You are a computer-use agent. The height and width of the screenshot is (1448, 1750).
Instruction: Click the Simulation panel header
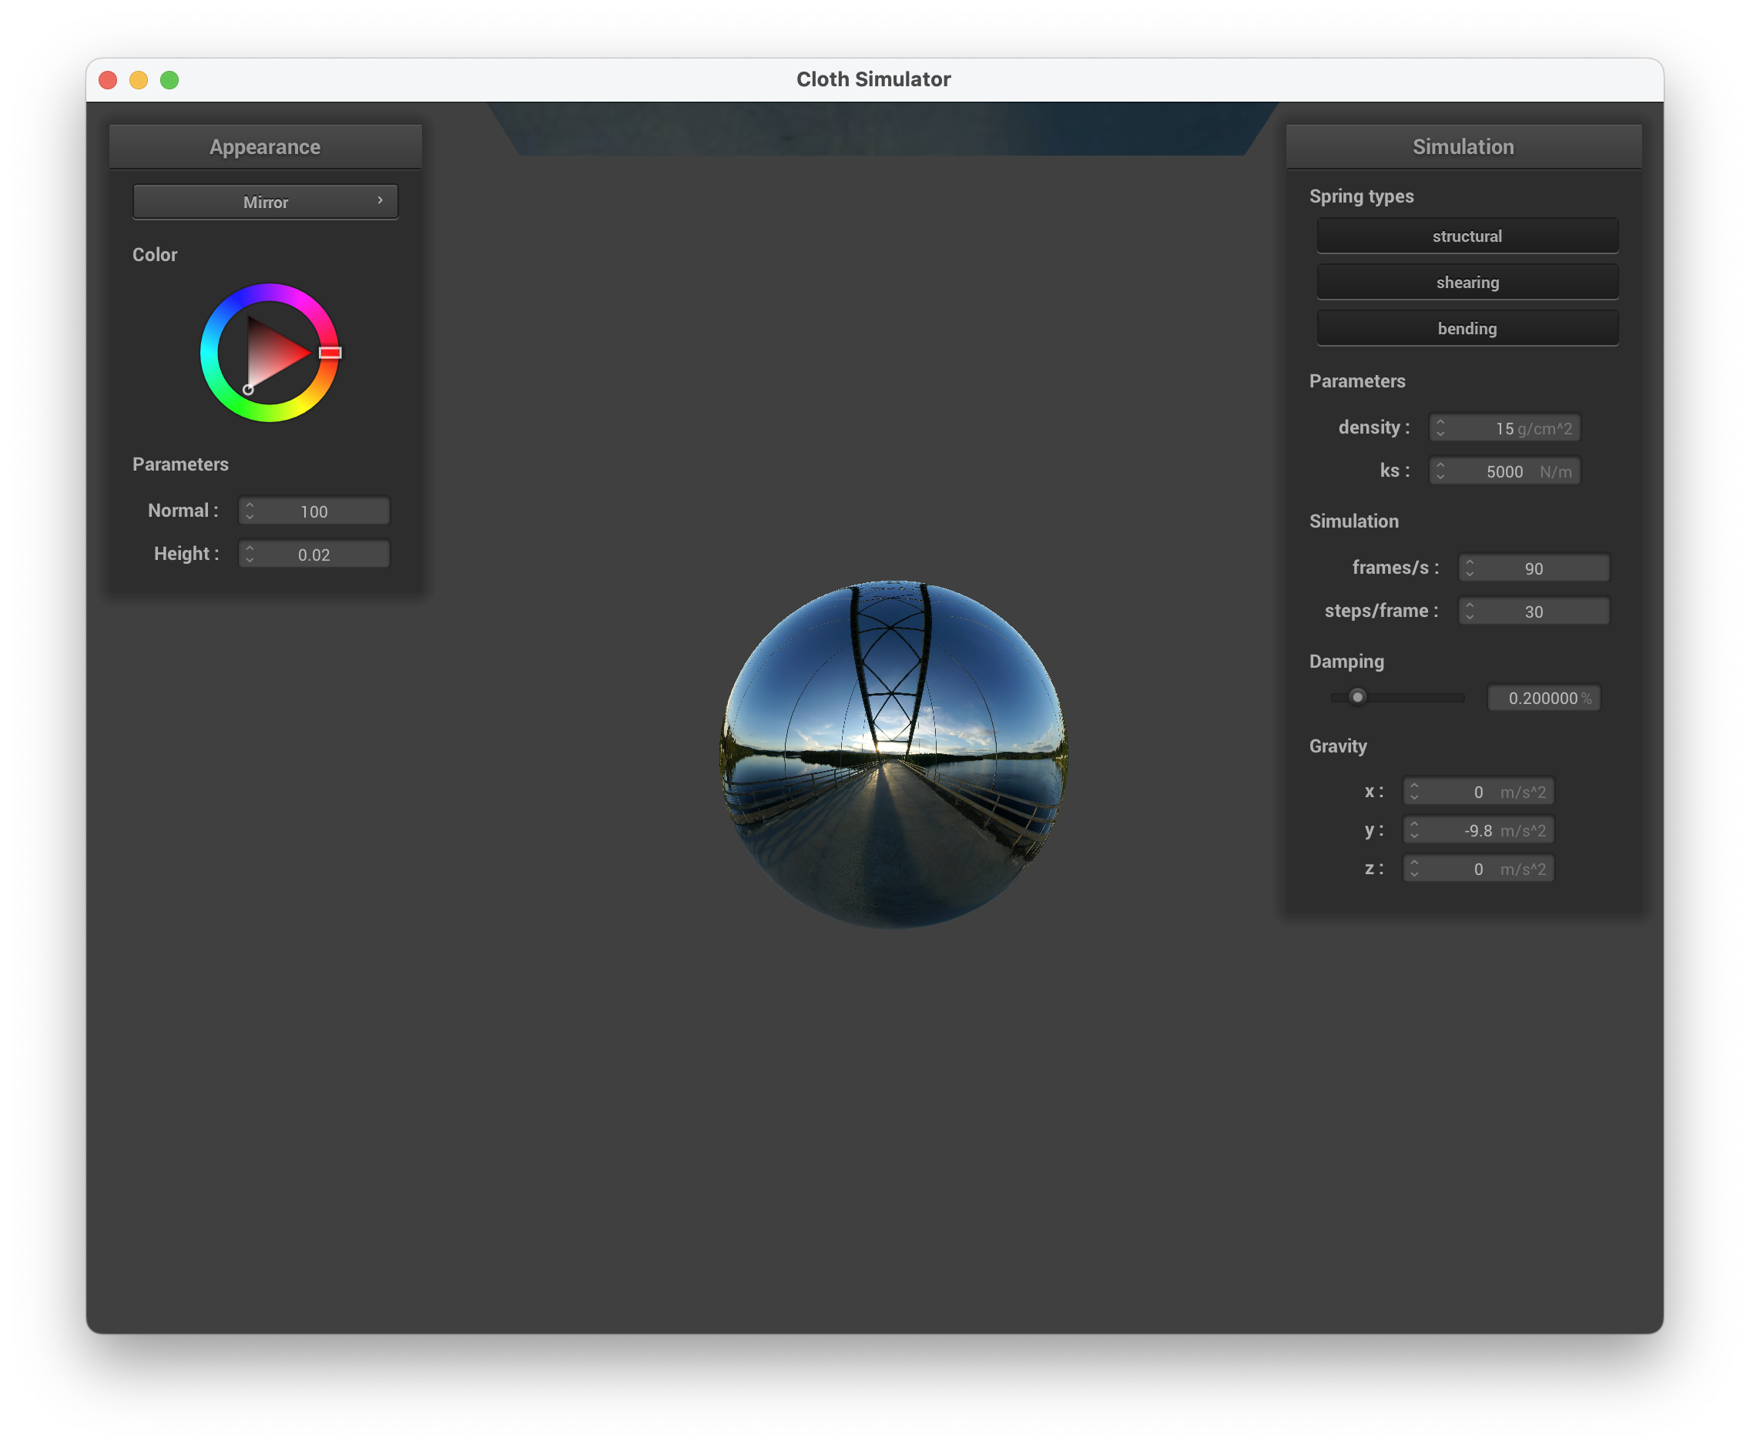[1463, 146]
